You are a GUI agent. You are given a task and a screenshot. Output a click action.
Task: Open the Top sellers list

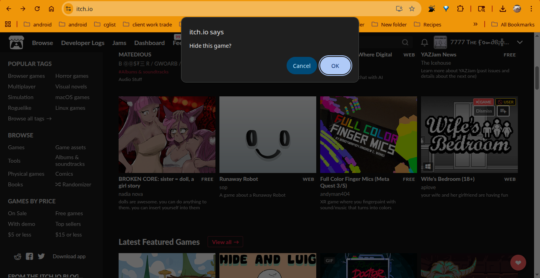pyautogui.click(x=68, y=224)
